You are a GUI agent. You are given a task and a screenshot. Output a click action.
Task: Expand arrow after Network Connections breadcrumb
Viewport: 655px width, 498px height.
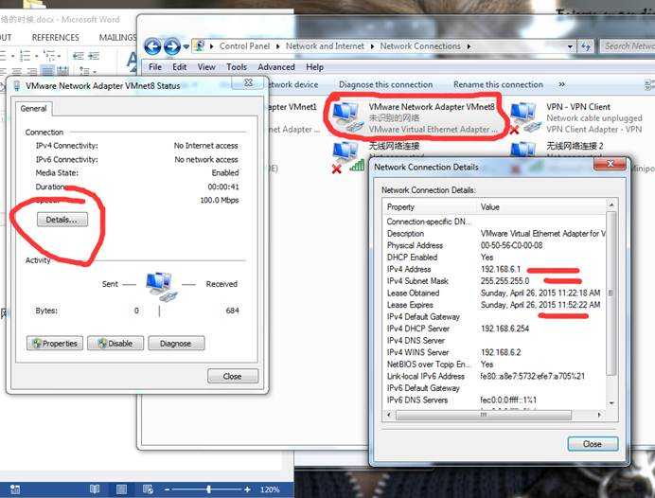pos(469,46)
